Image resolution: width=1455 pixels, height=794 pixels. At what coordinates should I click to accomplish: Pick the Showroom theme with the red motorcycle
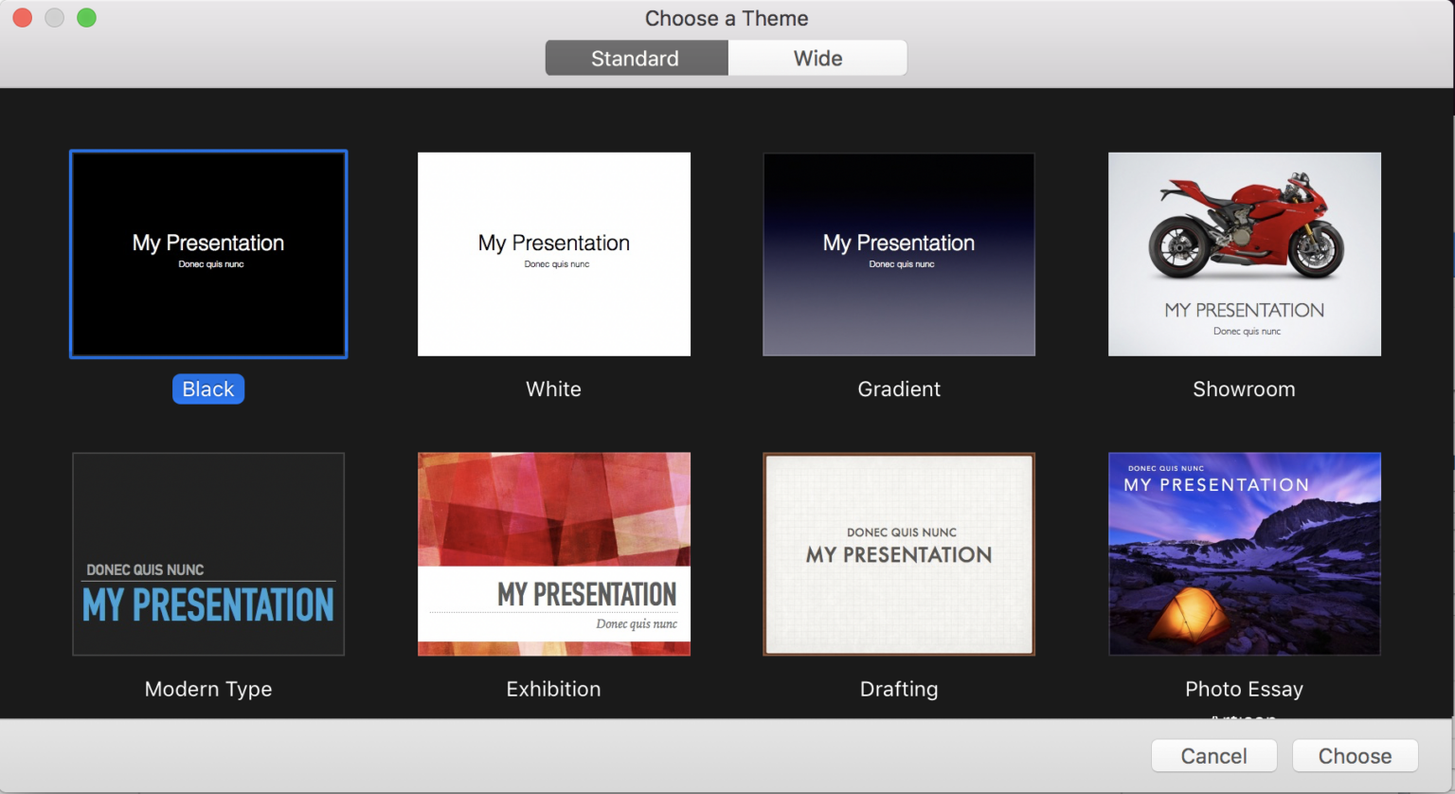coord(1244,254)
